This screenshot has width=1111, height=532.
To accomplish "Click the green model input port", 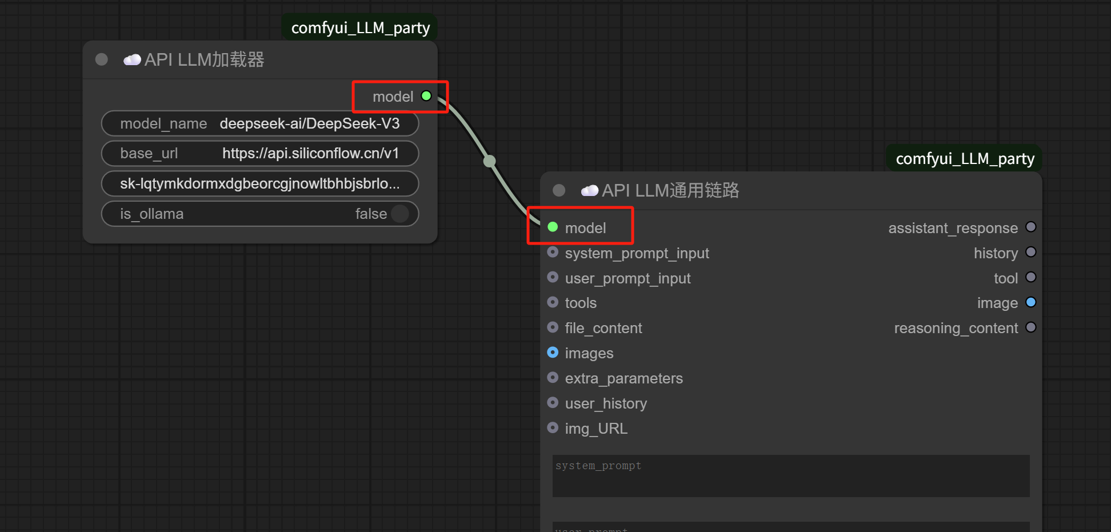I will tap(553, 227).
